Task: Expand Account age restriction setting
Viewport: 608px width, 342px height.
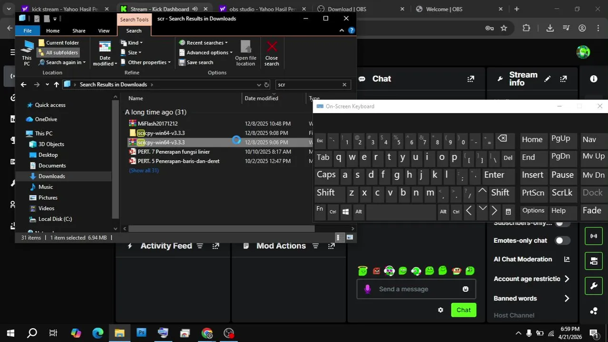Action: [531, 279]
